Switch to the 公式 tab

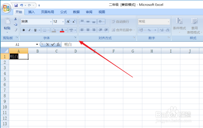pos(64,12)
